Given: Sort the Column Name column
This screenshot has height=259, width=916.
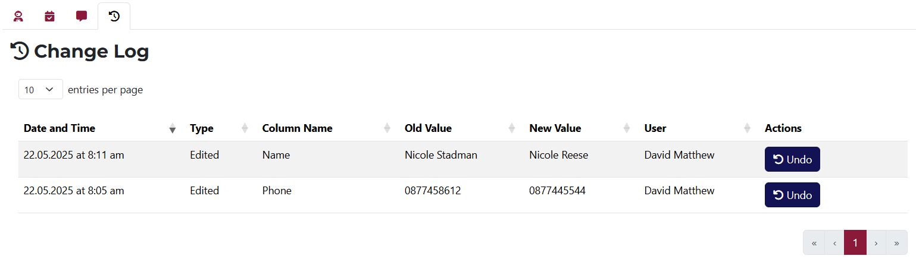Looking at the screenshot, I should (298, 128).
